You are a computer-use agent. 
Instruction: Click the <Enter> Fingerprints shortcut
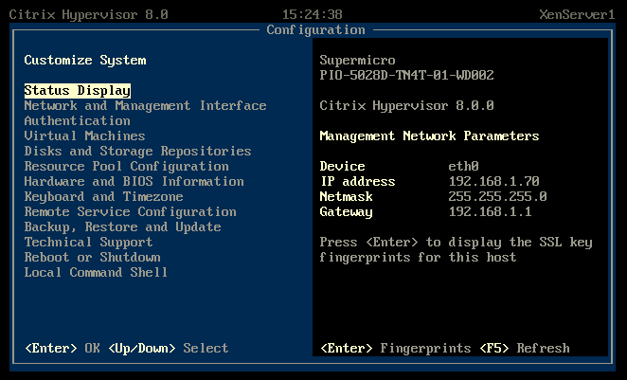coord(396,348)
